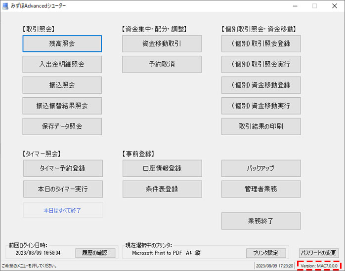Click the 予約取消 button
This screenshot has height=271, width=345.
pos(162,64)
